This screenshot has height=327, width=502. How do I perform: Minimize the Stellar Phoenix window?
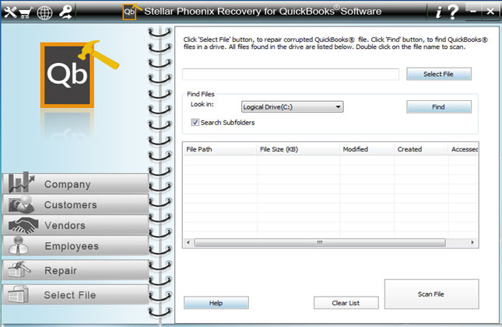point(473,12)
